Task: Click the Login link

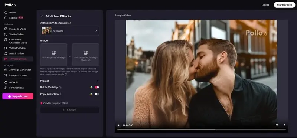Action: [x=265, y=5]
